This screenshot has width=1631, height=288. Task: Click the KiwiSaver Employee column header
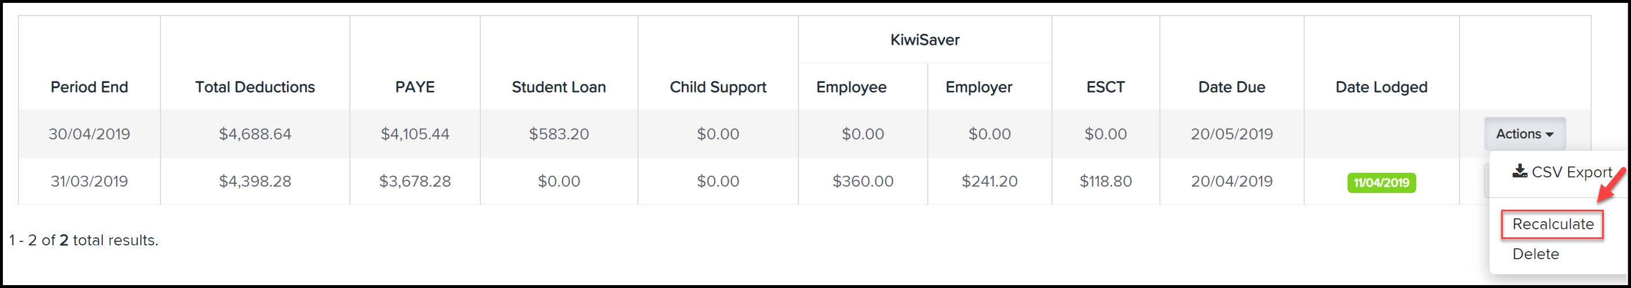(851, 87)
